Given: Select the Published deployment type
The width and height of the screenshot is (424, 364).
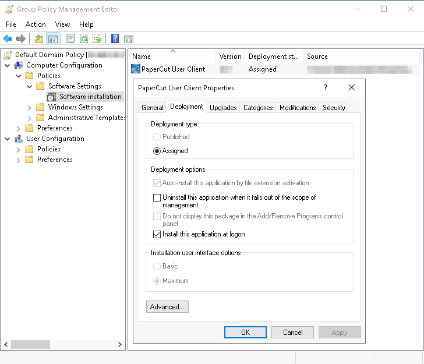Looking at the screenshot, I should (157, 137).
